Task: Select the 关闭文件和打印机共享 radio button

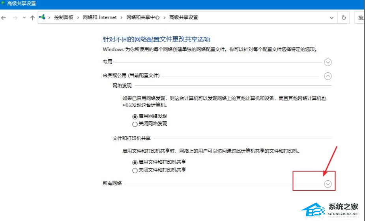Action: [x=135, y=170]
